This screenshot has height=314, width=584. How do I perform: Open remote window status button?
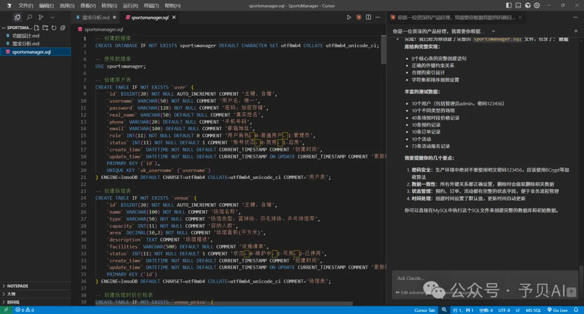tap(6, 310)
